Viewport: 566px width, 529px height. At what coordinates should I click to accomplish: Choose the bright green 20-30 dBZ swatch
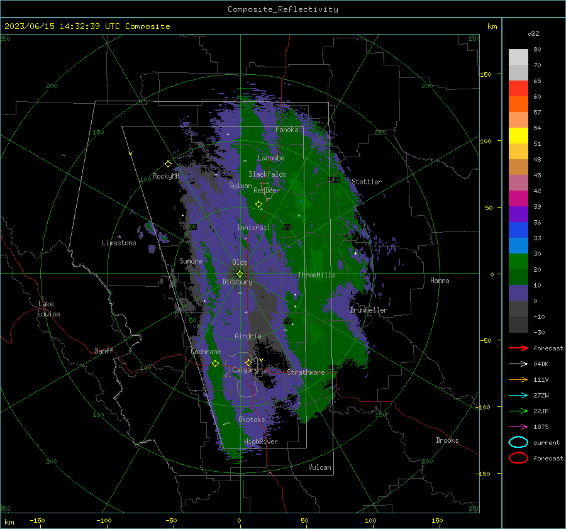(518, 262)
